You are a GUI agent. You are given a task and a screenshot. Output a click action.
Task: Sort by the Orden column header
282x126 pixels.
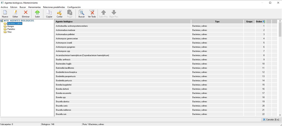pyautogui.click(x=259, y=22)
